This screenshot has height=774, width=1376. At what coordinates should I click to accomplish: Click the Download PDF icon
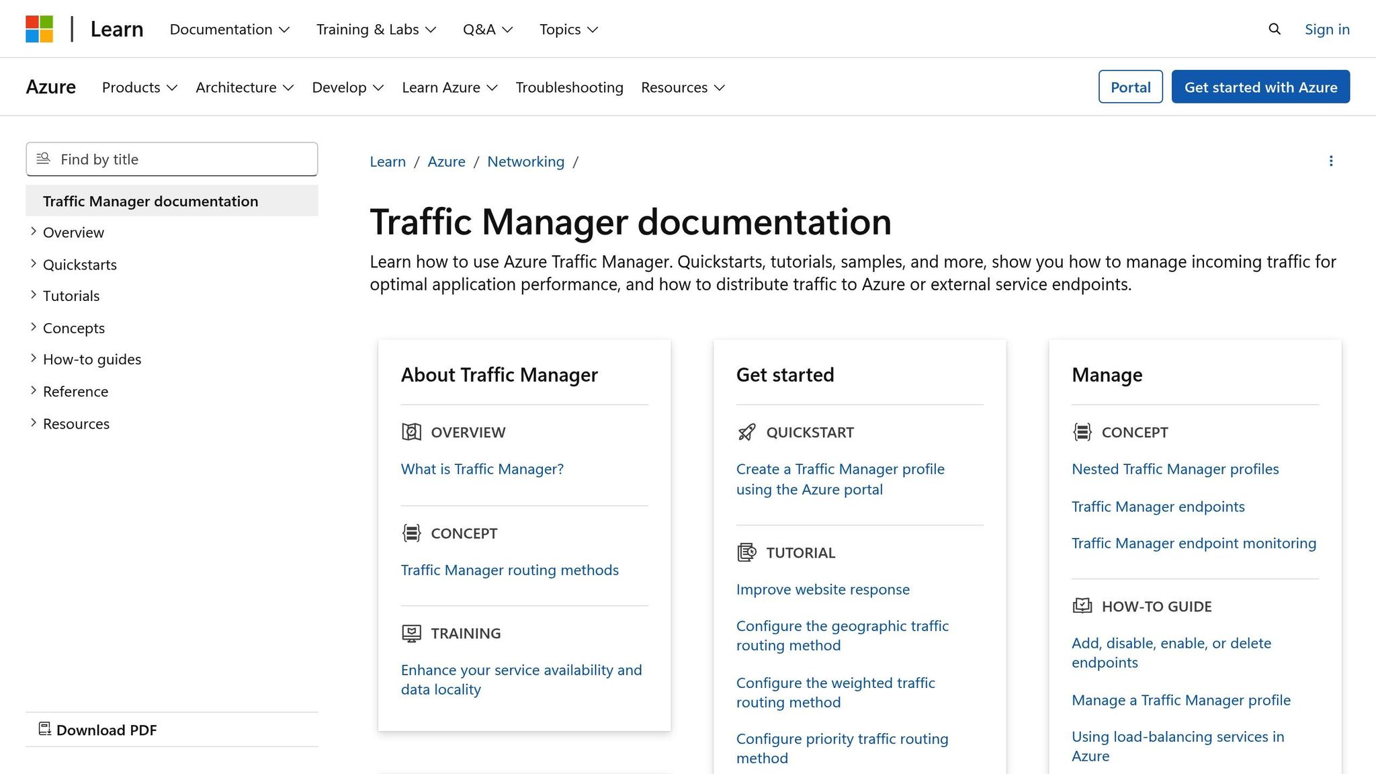tap(45, 729)
